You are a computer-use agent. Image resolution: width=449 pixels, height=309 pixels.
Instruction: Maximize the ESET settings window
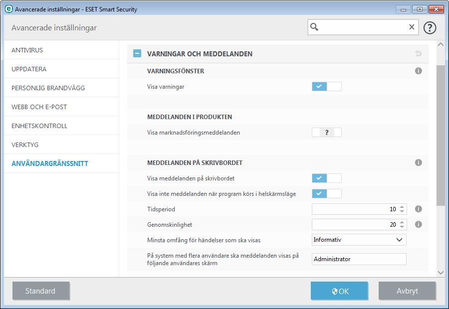[x=420, y=9]
